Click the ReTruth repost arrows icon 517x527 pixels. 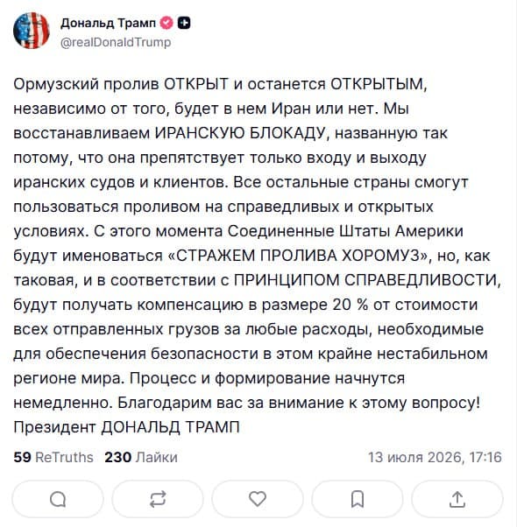(x=158, y=499)
